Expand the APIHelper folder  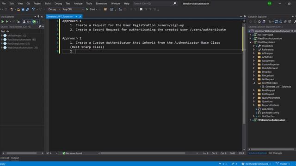click(254, 53)
